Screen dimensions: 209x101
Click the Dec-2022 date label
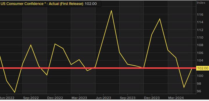click(x=55, y=98)
